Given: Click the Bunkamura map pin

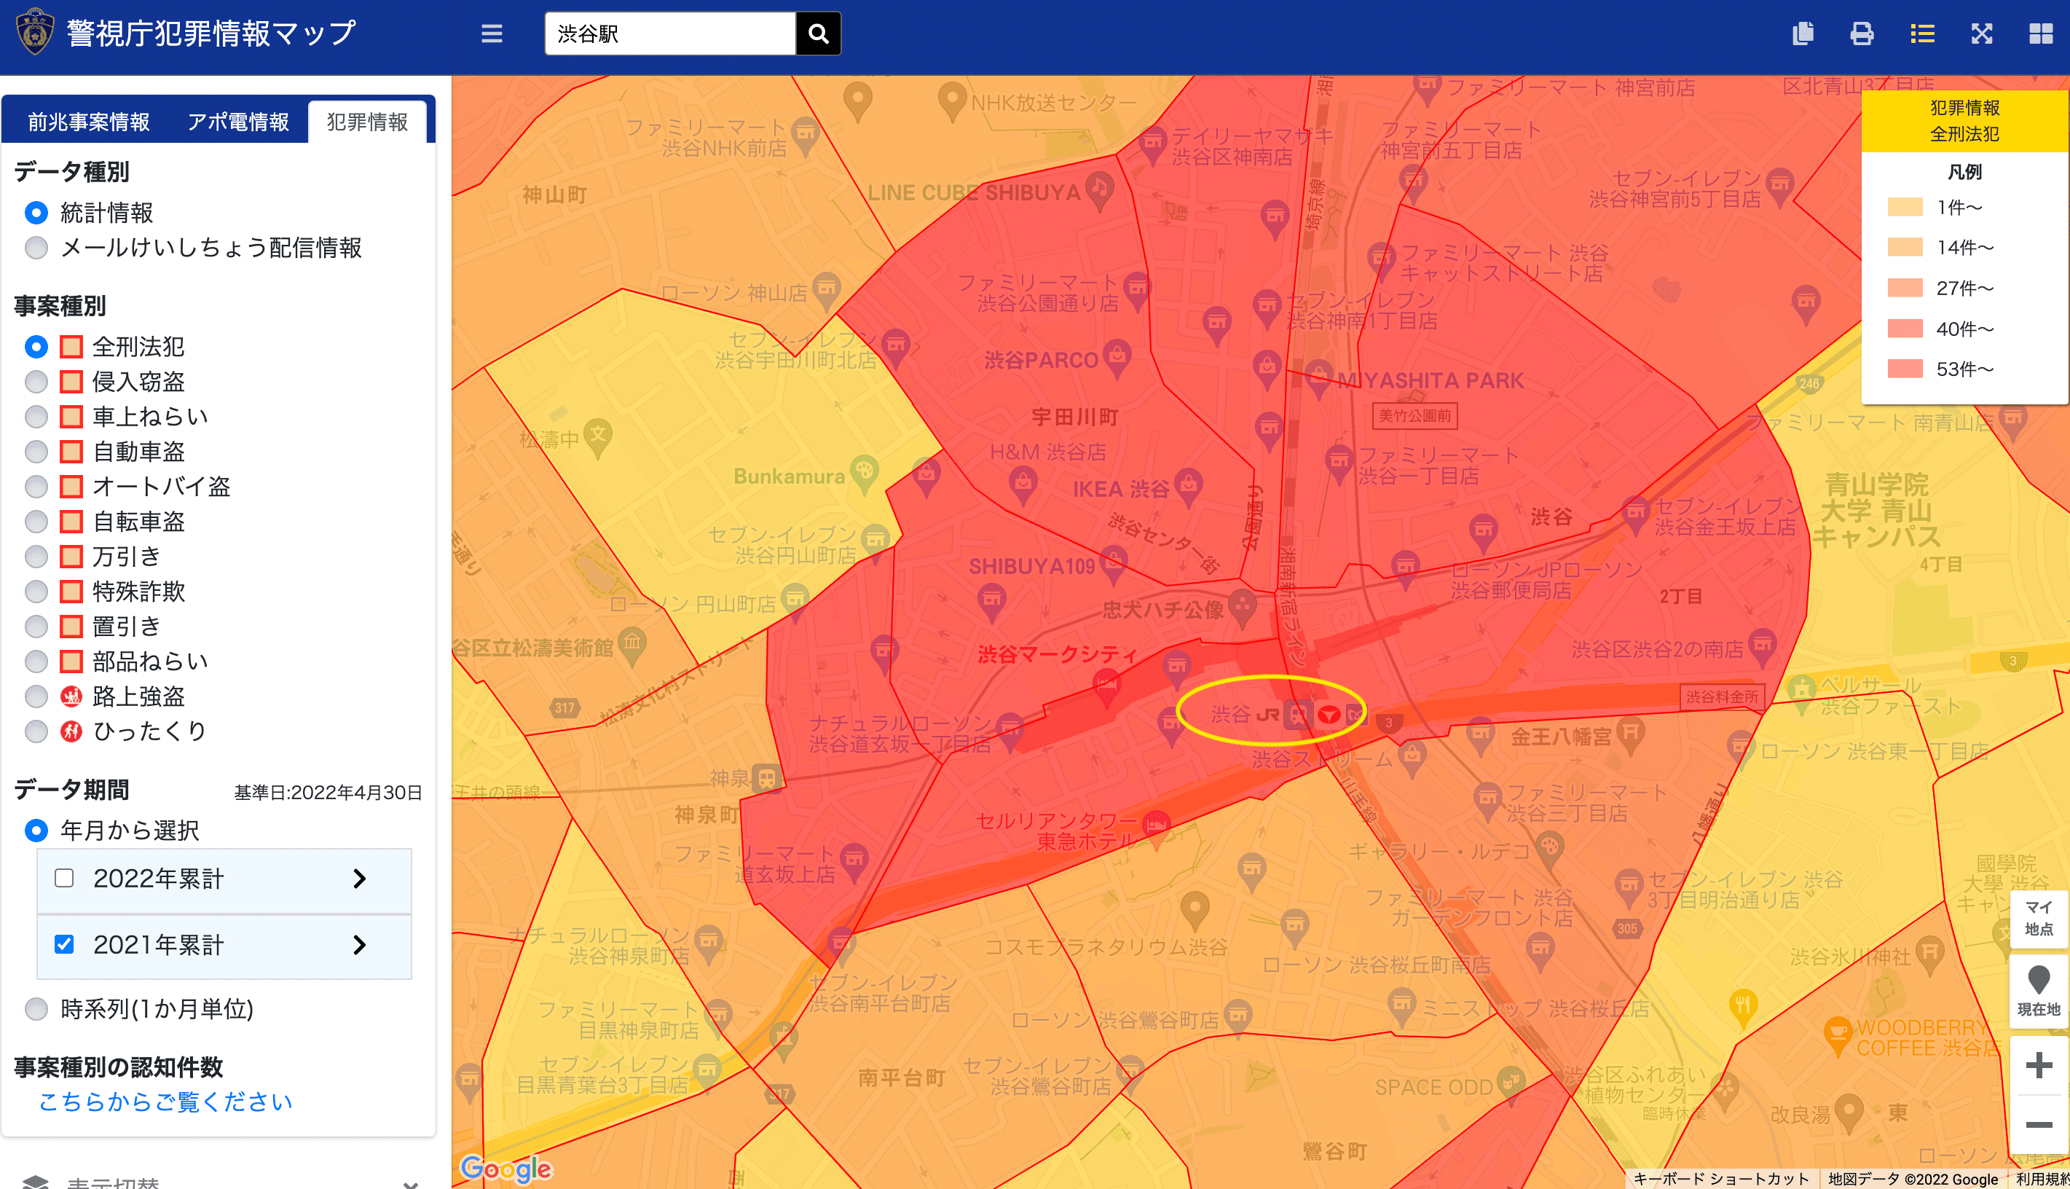Looking at the screenshot, I should [x=864, y=474].
